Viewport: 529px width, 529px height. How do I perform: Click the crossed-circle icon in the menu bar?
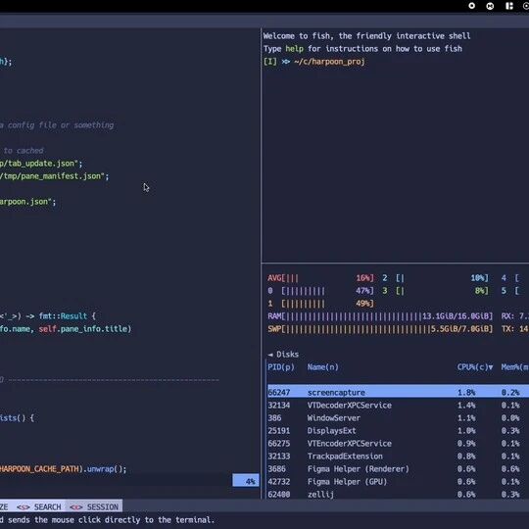point(490,6)
